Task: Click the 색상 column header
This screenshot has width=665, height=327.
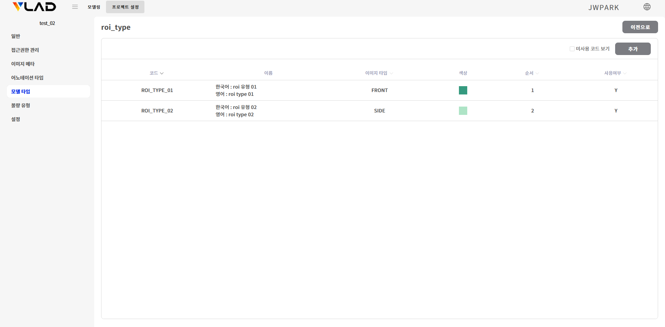Action: click(463, 73)
